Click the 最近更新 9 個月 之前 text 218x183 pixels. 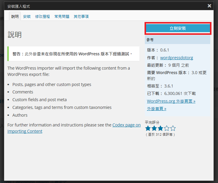click(x=168, y=65)
